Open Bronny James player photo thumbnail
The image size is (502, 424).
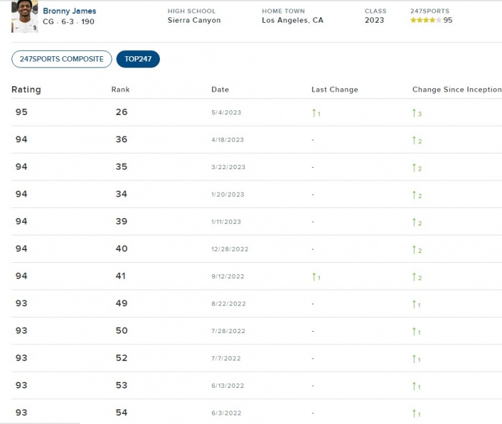[x=25, y=17]
